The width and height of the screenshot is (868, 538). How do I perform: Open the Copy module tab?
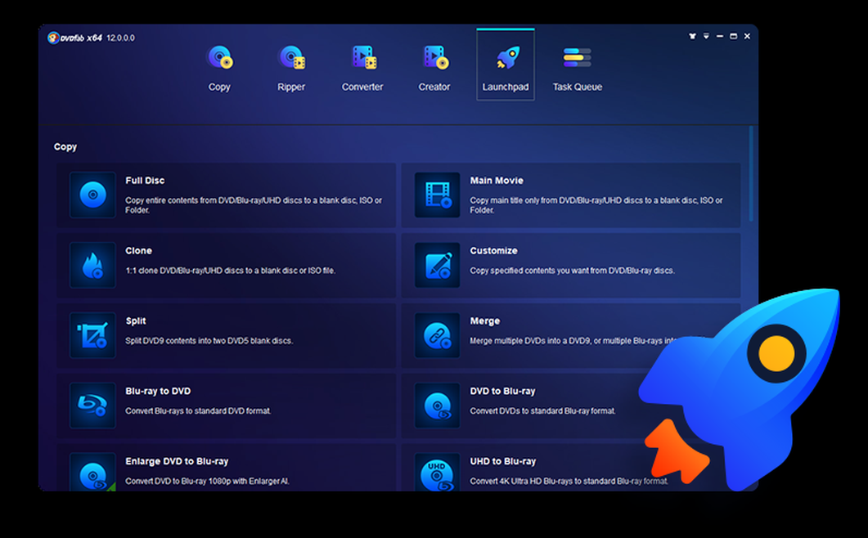(x=219, y=68)
